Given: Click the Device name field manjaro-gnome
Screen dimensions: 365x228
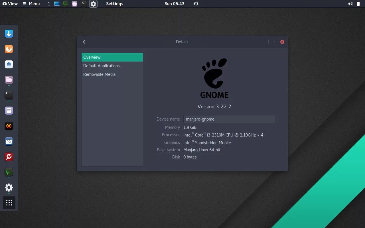Looking at the screenshot, I should pos(229,119).
